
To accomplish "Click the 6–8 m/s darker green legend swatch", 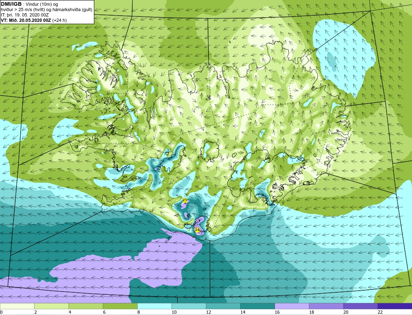I will (x=120, y=306).
